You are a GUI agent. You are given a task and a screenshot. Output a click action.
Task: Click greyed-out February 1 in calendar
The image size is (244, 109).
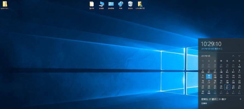coord(215,92)
